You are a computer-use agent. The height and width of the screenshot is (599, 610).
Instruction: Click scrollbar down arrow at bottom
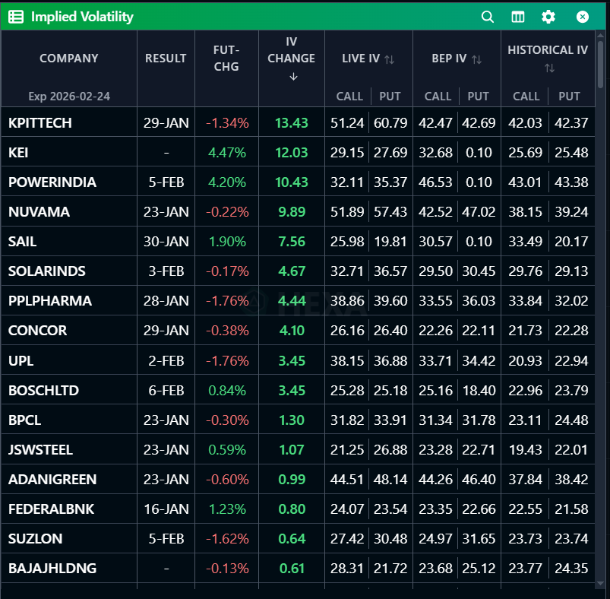point(601,584)
